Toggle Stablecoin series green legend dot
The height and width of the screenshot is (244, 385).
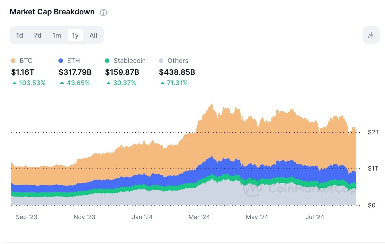(x=107, y=60)
